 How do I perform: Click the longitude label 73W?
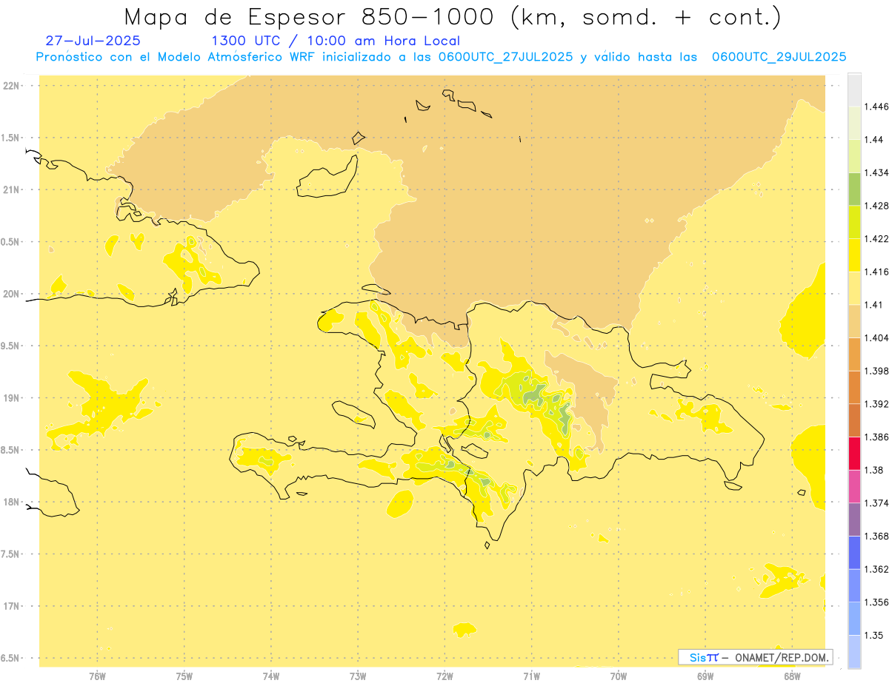tap(358, 676)
